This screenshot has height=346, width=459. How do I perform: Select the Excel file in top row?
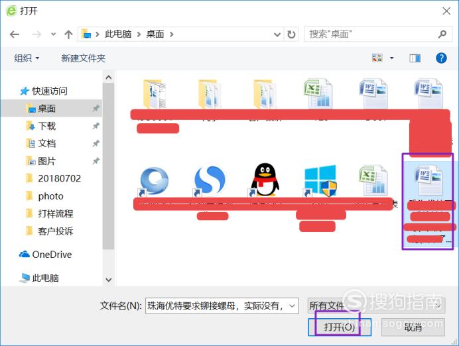(318, 94)
